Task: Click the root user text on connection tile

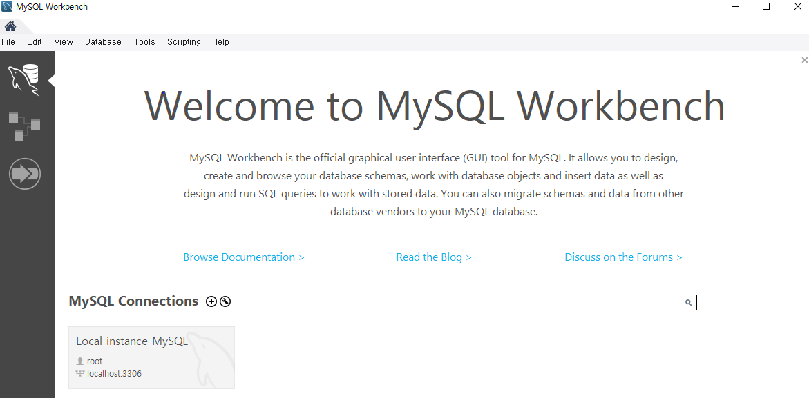Action: click(x=95, y=361)
